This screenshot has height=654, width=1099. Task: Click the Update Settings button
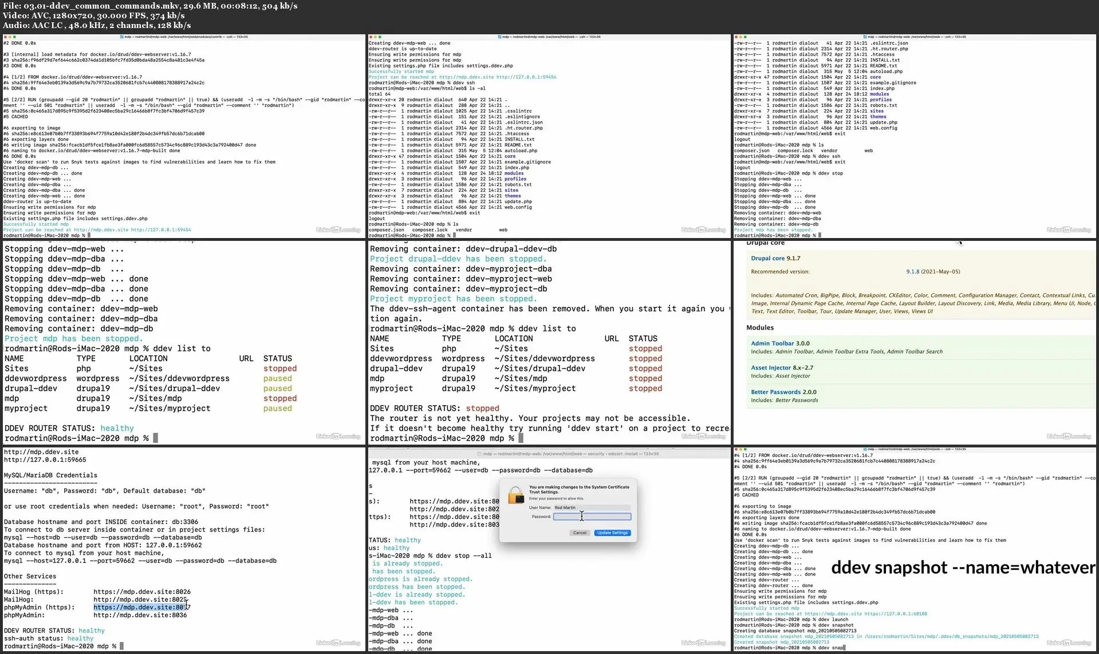click(612, 533)
